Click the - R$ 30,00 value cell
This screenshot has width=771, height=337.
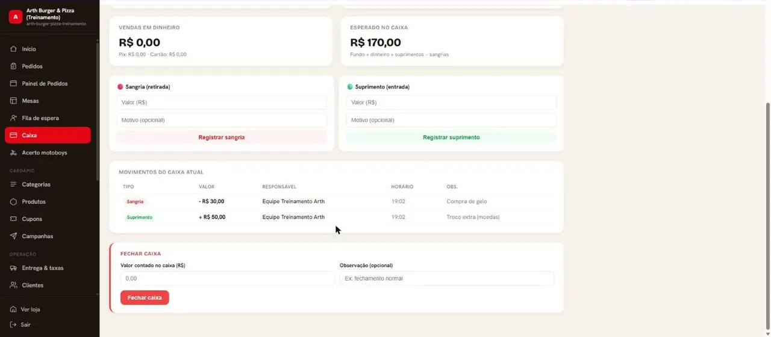(x=211, y=201)
